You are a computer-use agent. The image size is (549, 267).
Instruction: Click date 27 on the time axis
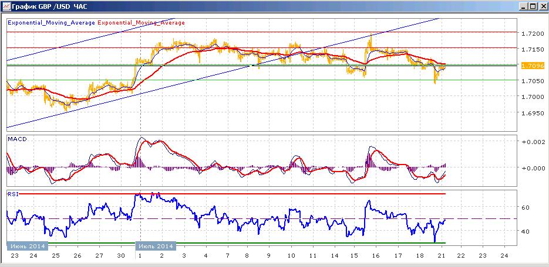tap(99, 255)
